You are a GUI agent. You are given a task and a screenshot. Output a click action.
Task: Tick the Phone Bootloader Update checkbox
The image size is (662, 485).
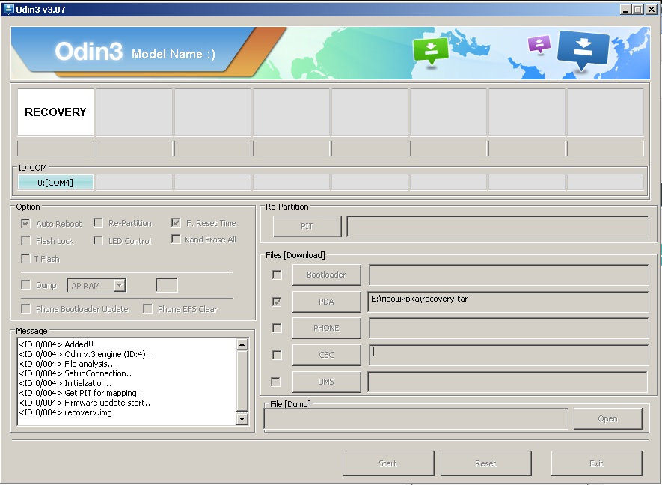coord(25,309)
